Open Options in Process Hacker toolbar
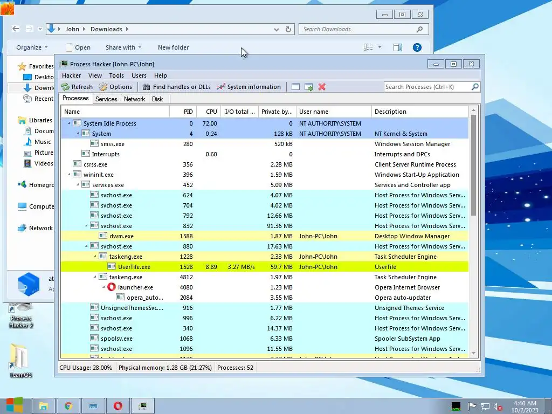The height and width of the screenshot is (414, 552). coord(115,87)
